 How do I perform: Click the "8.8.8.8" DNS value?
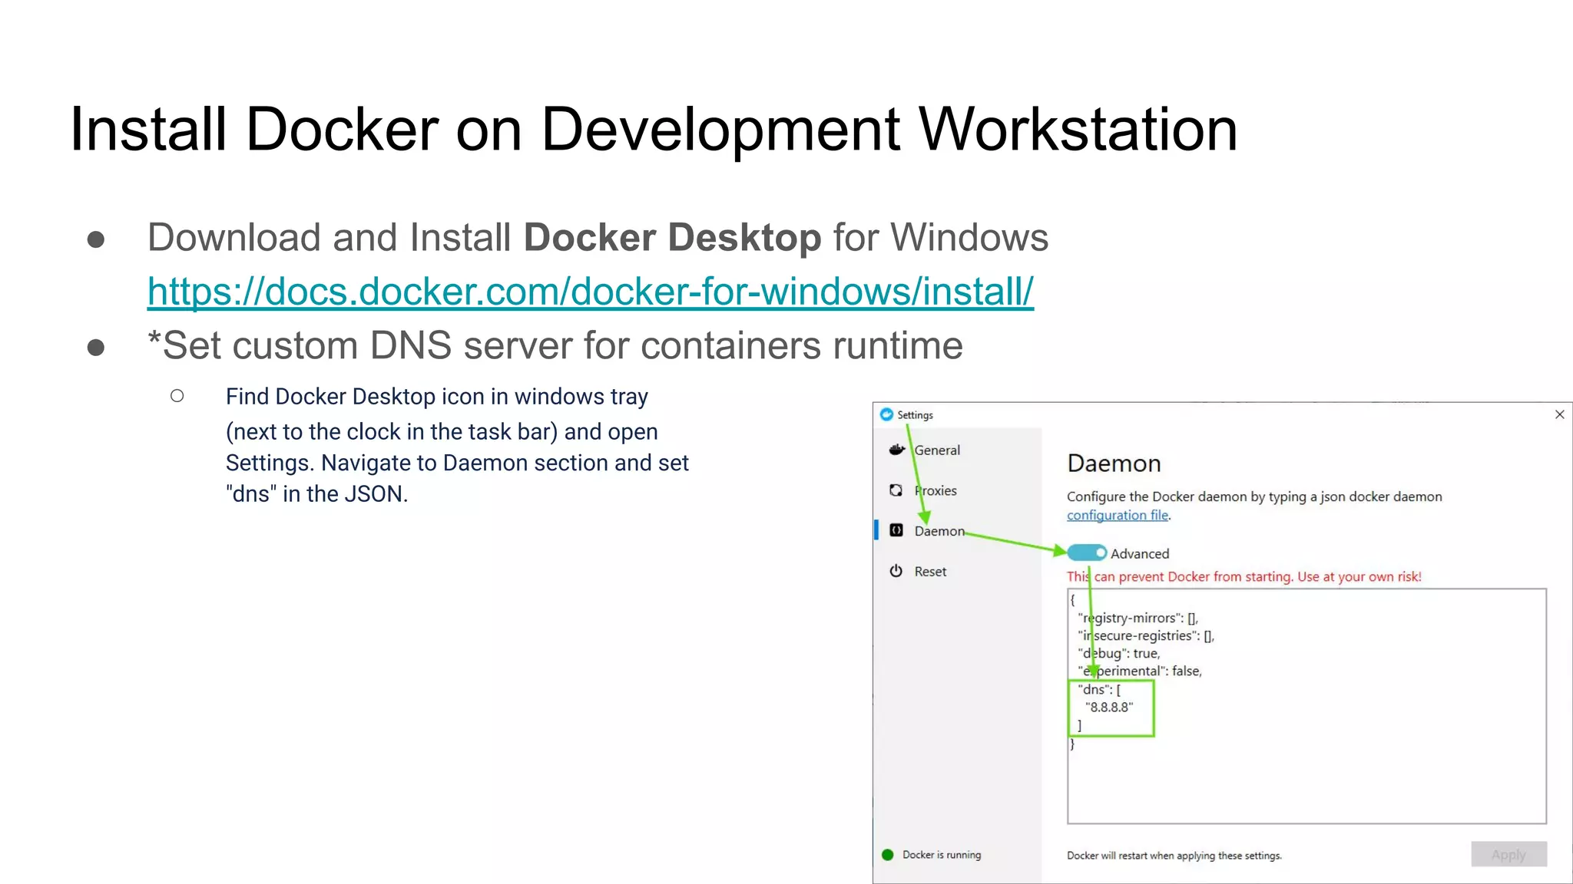pyautogui.click(x=1109, y=708)
